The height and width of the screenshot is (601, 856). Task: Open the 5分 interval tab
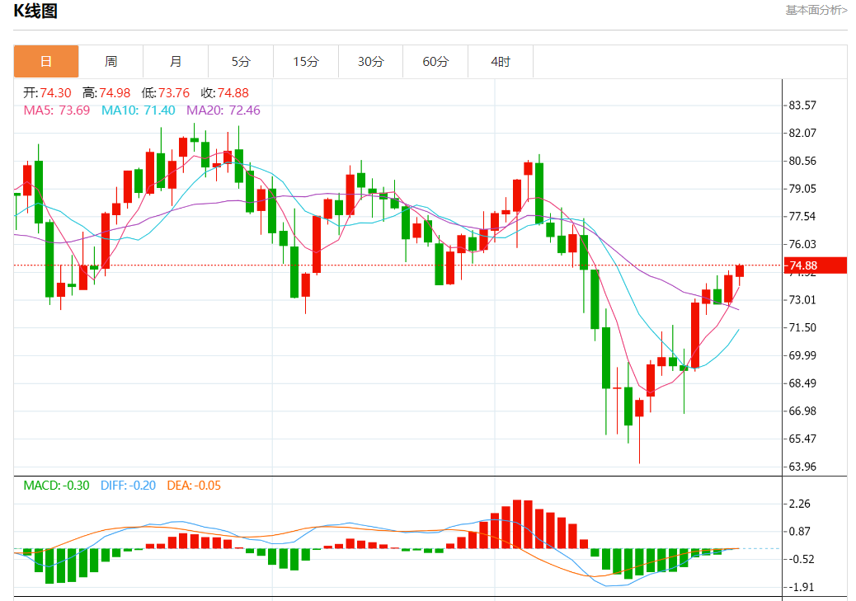[241, 62]
